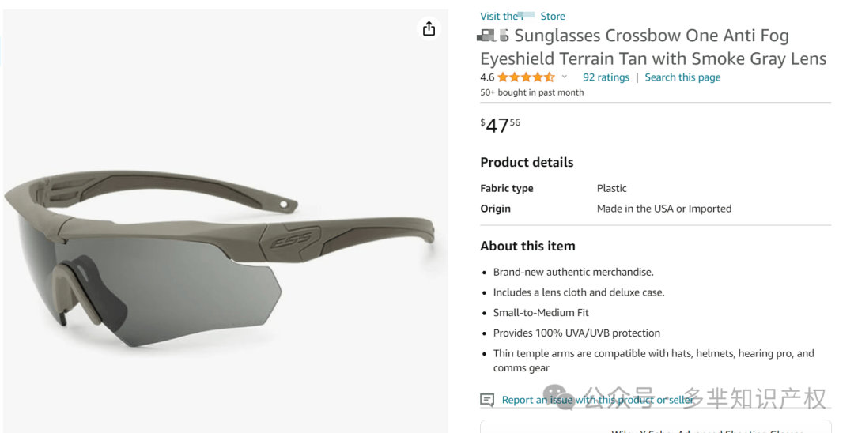Screen dimensions: 854x433
Task: Click Small-to-Medium Fit bullet text
Action: pyautogui.click(x=541, y=313)
